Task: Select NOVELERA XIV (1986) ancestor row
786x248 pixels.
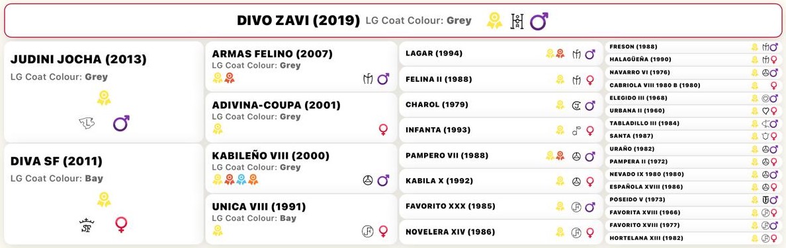Action: (x=501, y=232)
